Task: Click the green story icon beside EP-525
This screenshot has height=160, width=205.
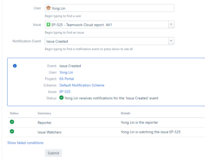Action: (x=48, y=25)
